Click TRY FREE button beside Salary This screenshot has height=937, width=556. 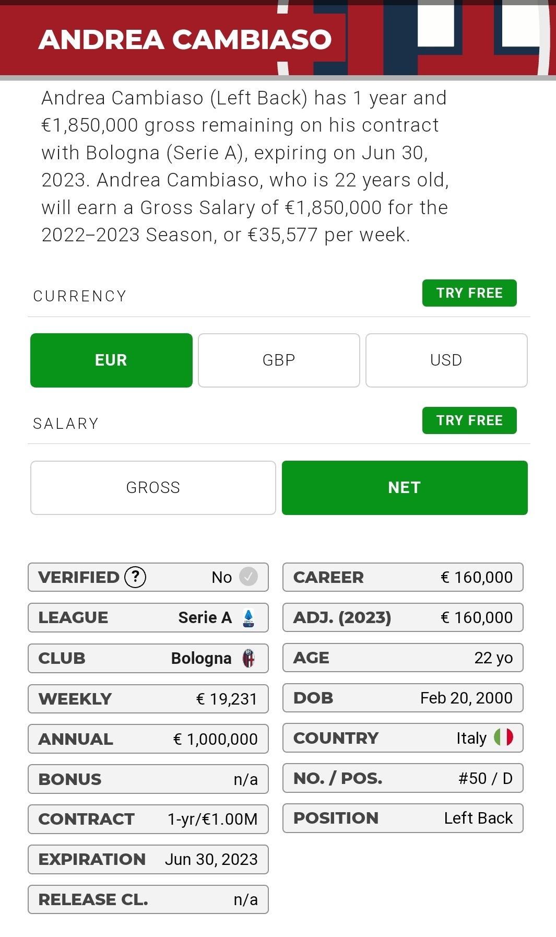[469, 420]
